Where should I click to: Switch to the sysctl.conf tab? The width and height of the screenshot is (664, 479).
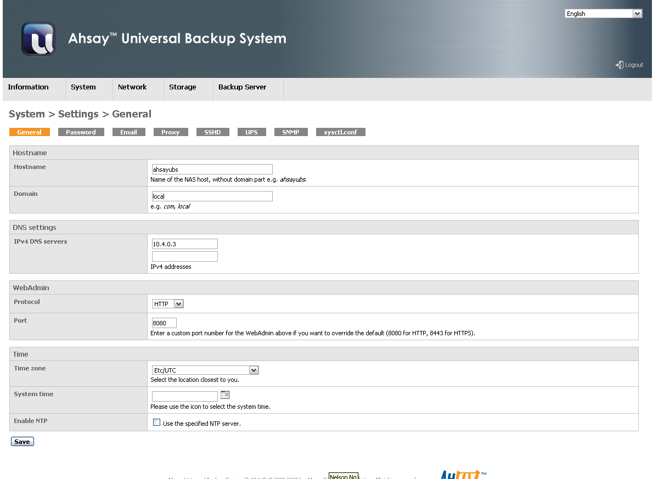(340, 132)
